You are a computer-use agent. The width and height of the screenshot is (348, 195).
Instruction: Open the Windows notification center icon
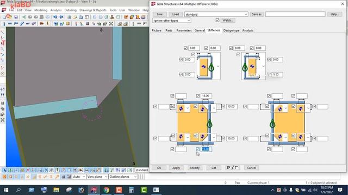pyautogui.click(x=340, y=190)
